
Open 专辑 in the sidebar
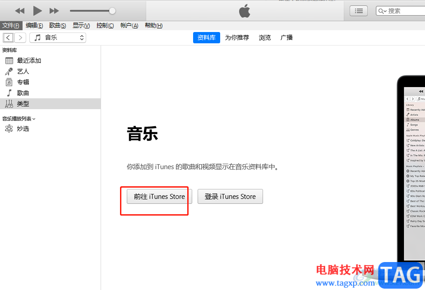click(x=50, y=82)
